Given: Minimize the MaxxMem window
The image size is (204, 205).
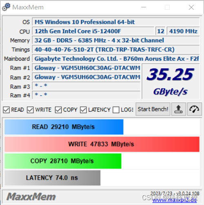Looking at the screenshot, I should coord(144,7).
